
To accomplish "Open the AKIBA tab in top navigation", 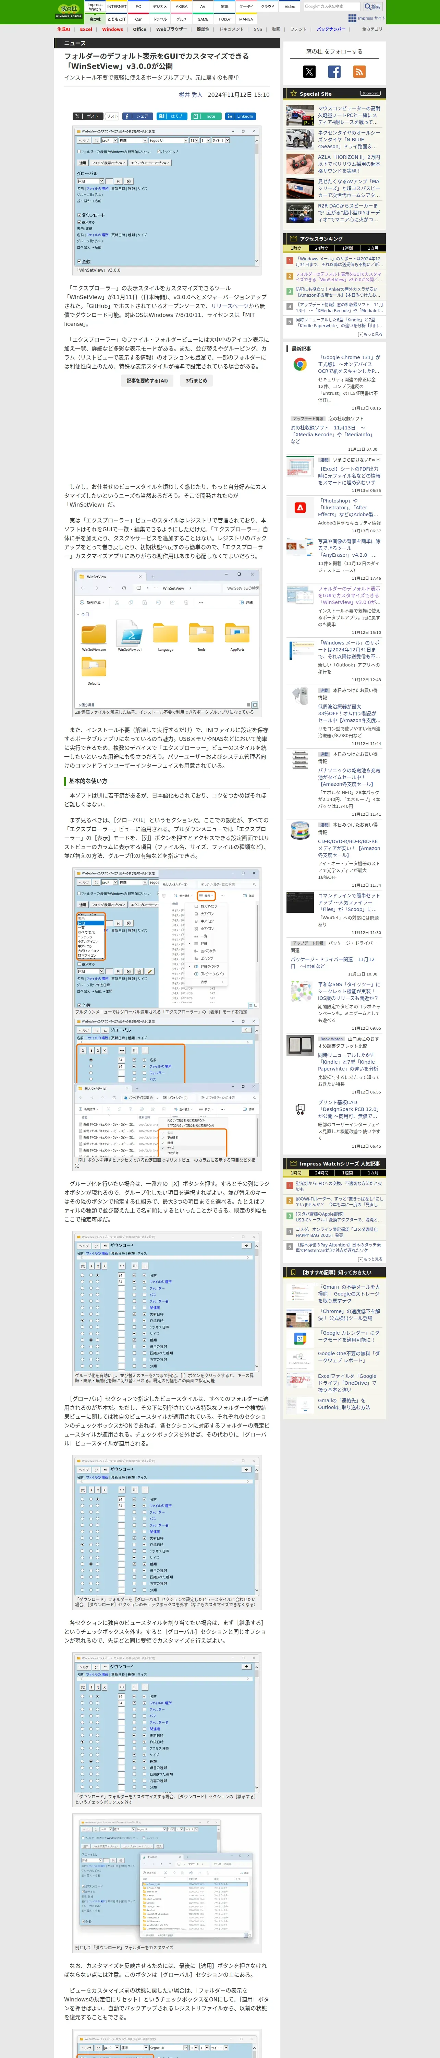I will pos(181,7).
